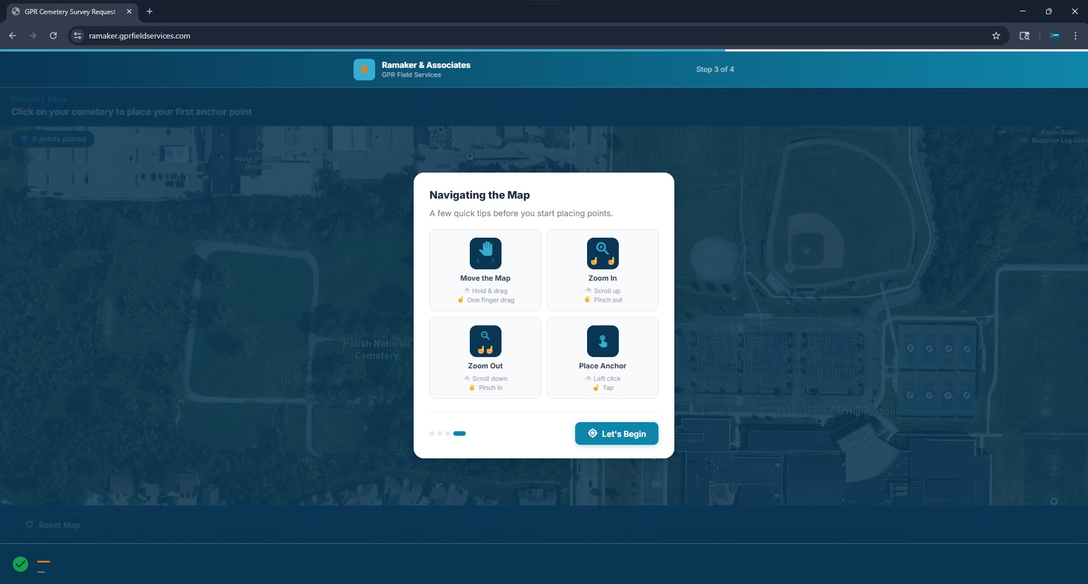Open a new browser tab
Viewport: 1088px width, 584px height.
[150, 11]
